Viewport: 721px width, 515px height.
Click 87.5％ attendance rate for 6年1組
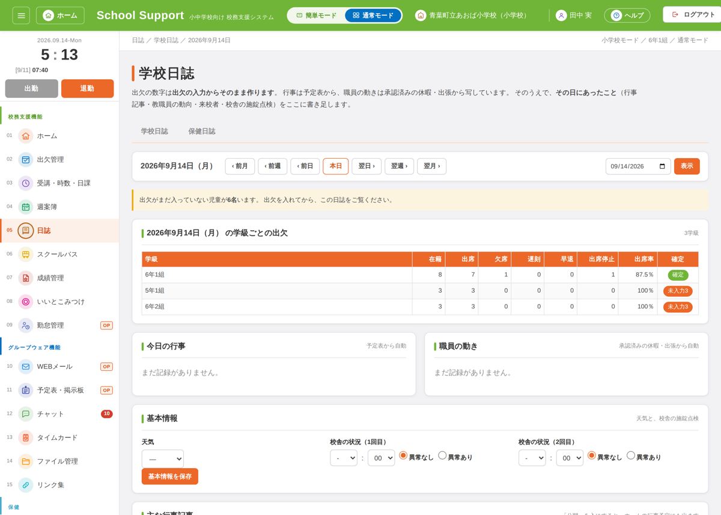645,275
